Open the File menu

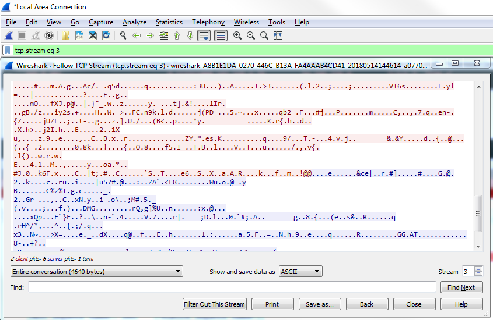[11, 22]
